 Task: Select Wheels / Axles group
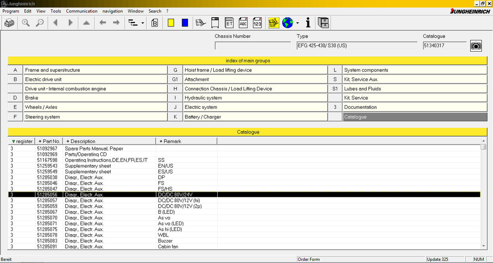(x=95, y=107)
